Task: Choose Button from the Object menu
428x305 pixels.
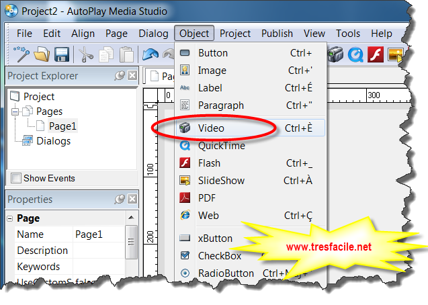Action: pyautogui.click(x=251, y=53)
